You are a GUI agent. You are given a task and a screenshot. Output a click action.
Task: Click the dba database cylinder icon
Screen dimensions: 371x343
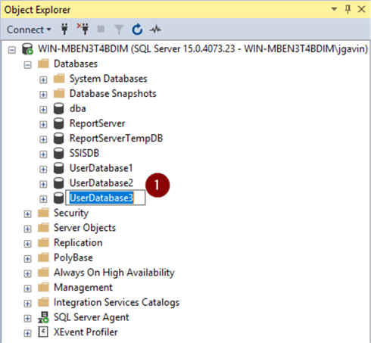click(x=59, y=108)
